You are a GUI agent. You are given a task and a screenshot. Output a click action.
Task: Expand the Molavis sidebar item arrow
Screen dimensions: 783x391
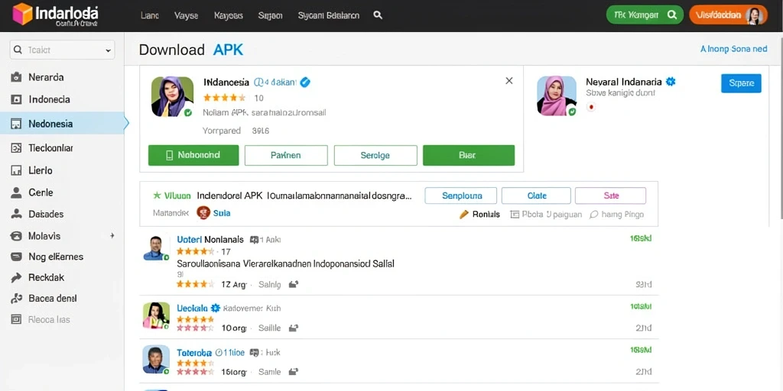pos(112,235)
